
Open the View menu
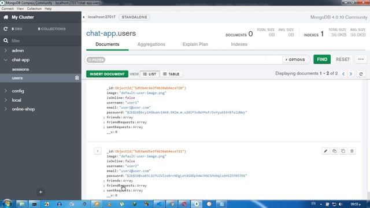(x=20, y=9)
